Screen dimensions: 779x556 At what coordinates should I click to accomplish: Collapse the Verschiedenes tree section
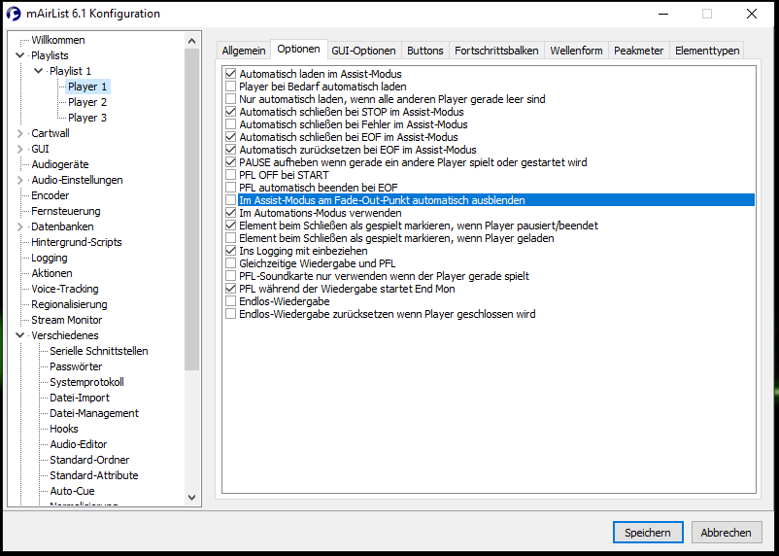(x=20, y=335)
